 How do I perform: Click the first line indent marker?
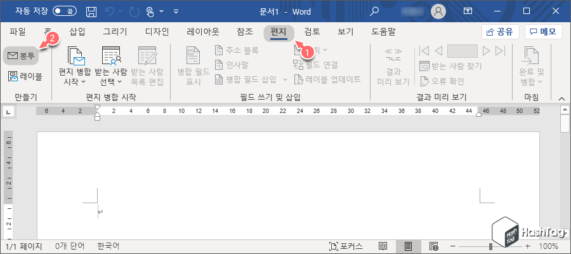[97, 107]
